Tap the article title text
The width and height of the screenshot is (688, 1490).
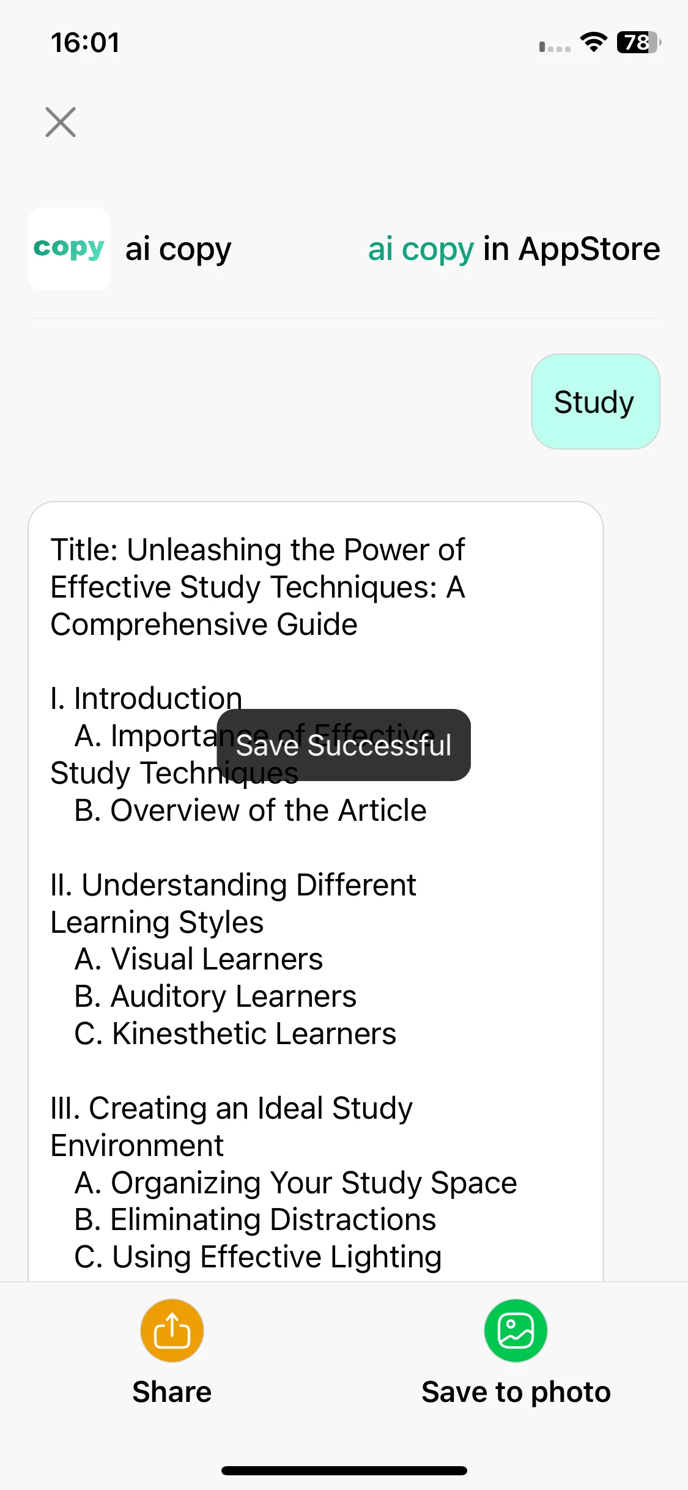(x=258, y=587)
